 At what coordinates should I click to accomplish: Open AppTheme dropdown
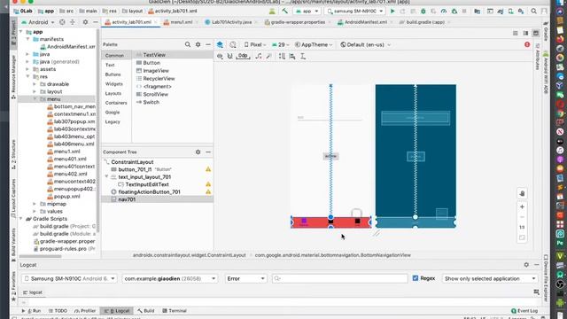(x=314, y=44)
